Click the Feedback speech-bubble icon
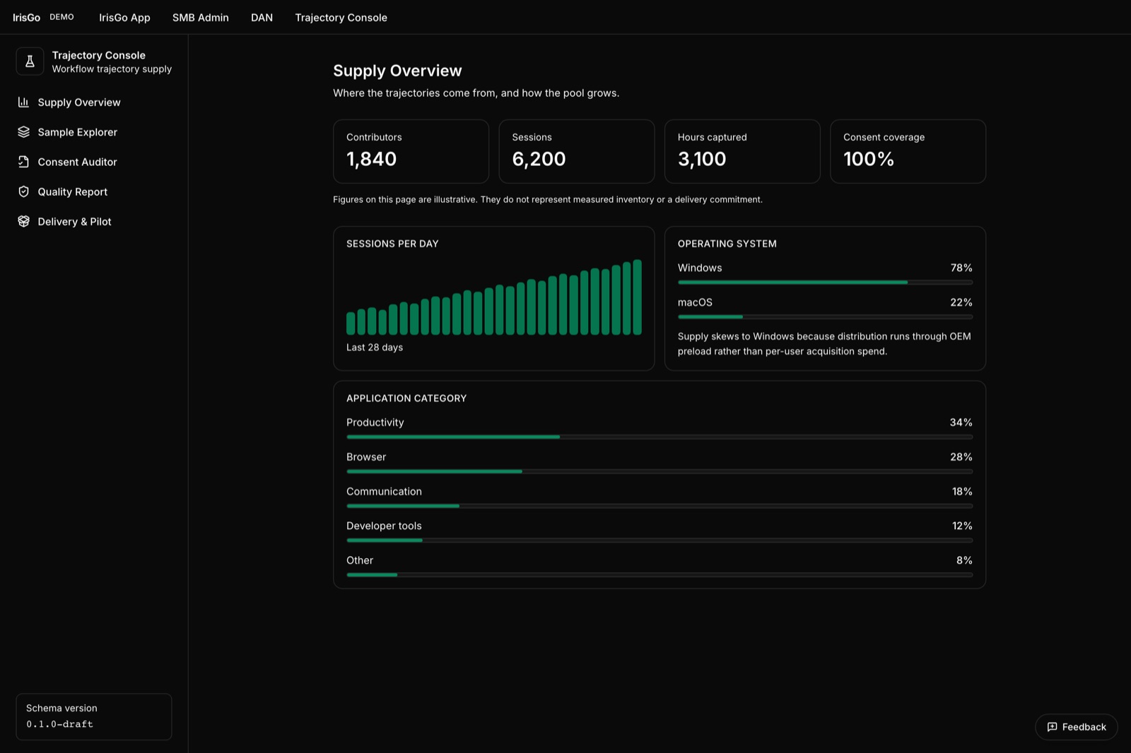The image size is (1131, 753). tap(1052, 727)
